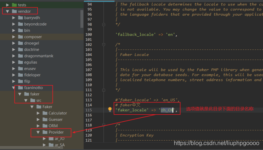This screenshot has height=150, width=263.
Task: Expand the Guesser folder arrow
Action: [x=38, y=119]
